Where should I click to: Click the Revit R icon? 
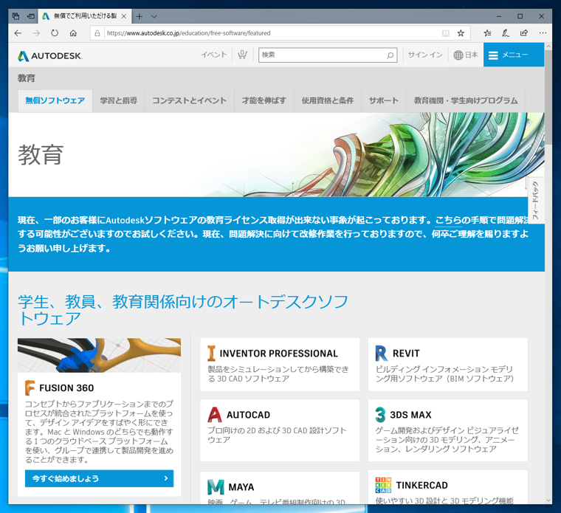coord(382,354)
